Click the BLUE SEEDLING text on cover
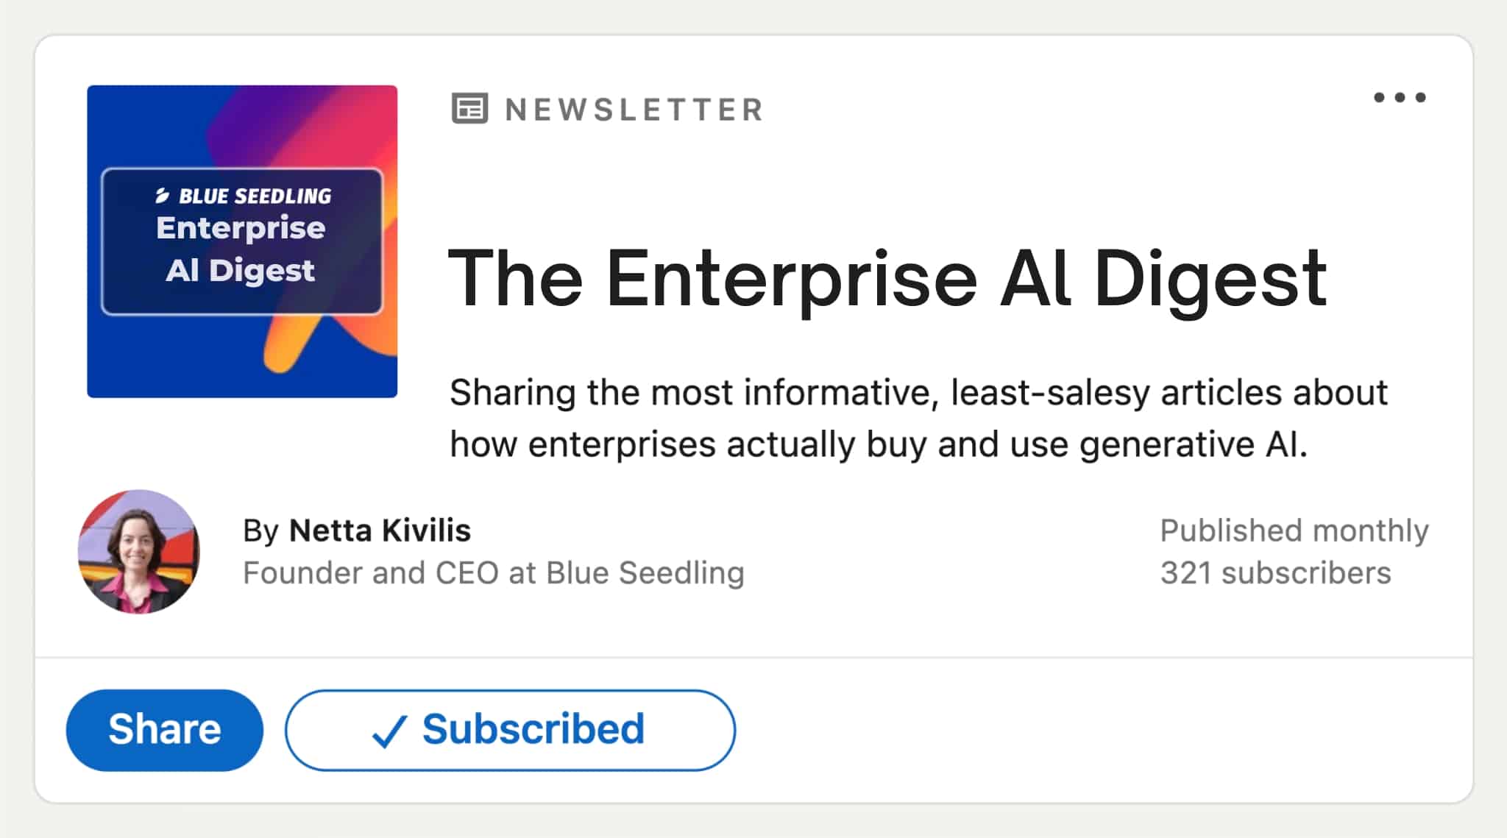The width and height of the screenshot is (1507, 838). [255, 196]
